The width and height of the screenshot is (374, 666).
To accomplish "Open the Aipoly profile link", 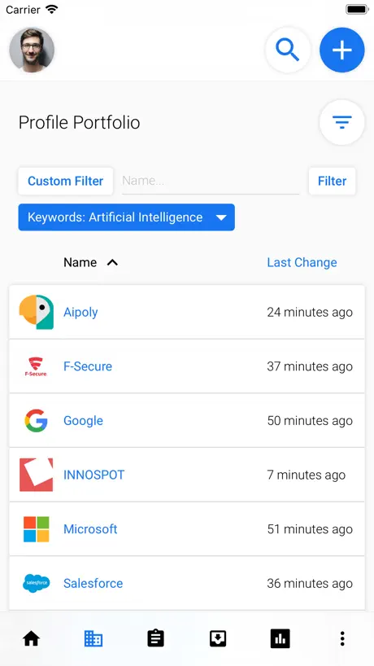I will [80, 312].
